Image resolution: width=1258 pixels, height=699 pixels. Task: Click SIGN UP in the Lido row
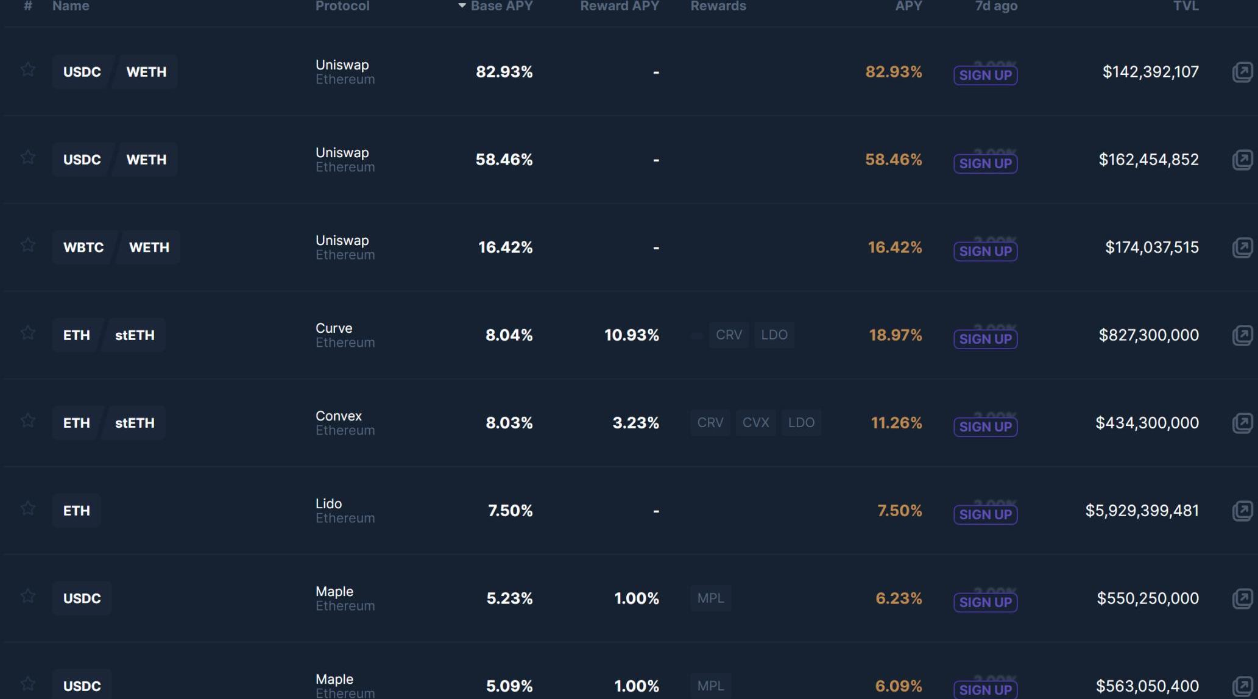[x=985, y=514]
